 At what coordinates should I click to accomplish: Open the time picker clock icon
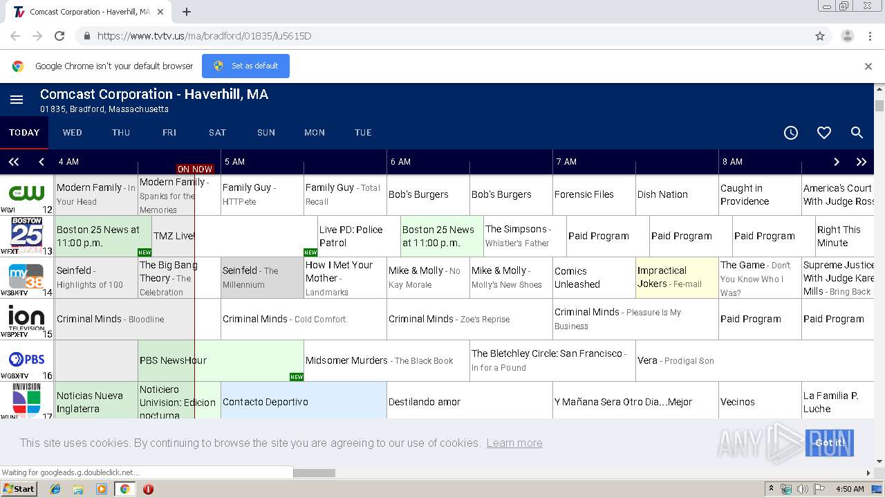click(791, 133)
